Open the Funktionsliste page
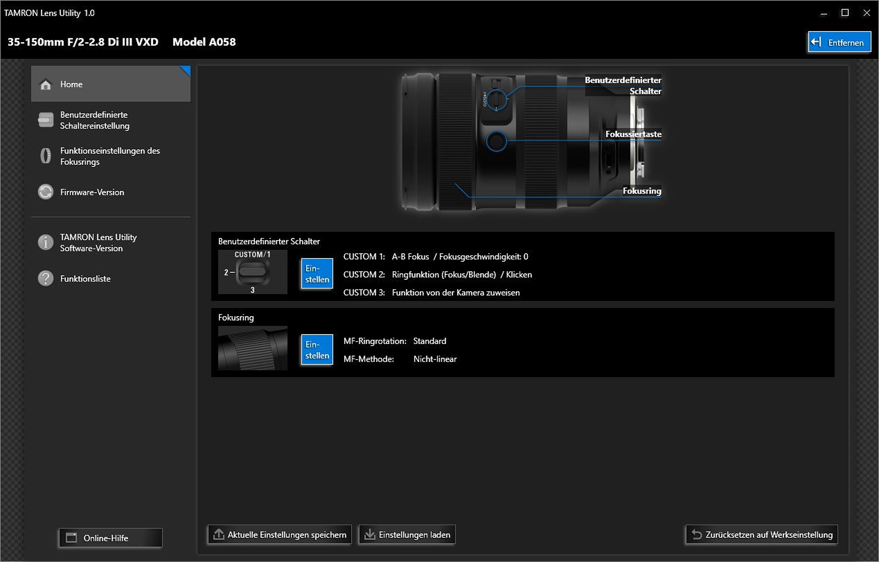 tap(111, 278)
